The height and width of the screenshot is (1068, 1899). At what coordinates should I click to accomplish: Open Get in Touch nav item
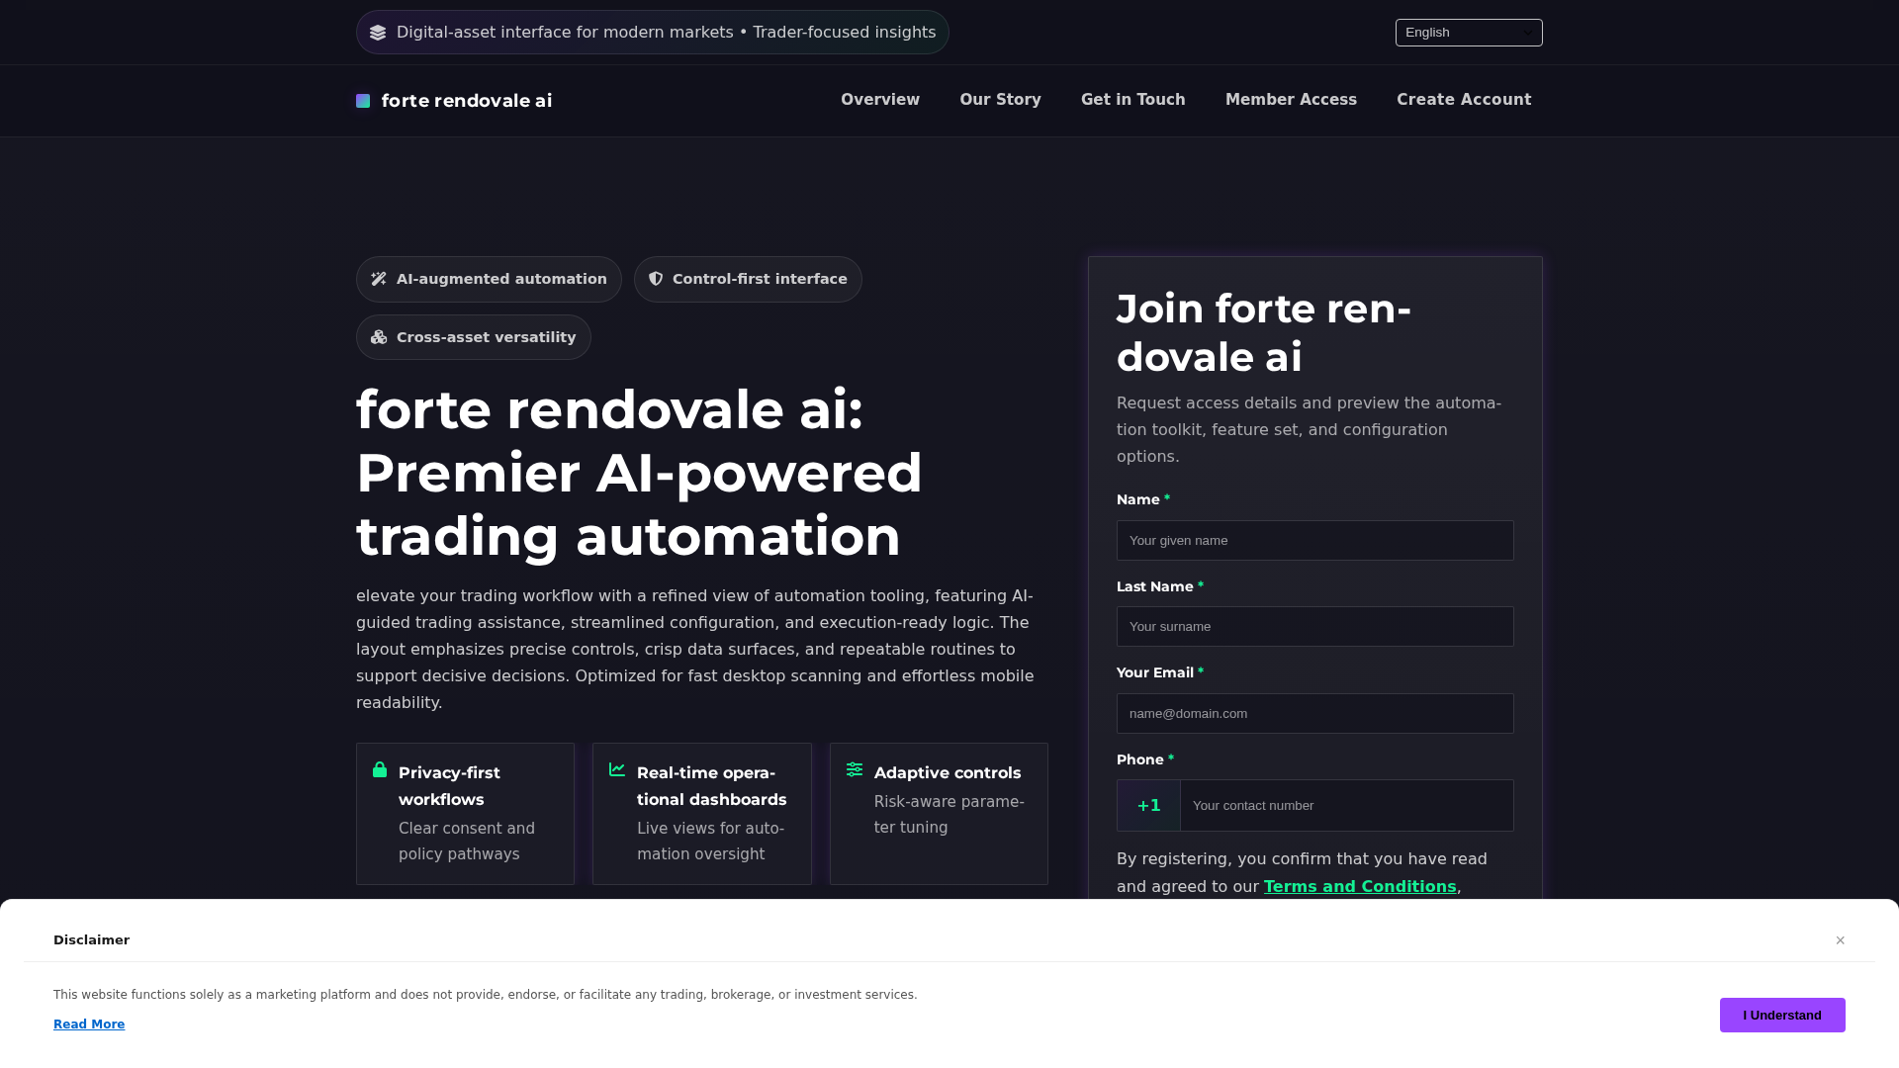coord(1132,100)
